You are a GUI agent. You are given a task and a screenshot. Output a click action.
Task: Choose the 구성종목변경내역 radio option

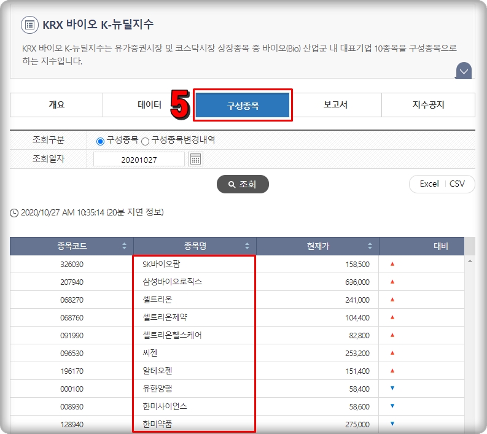click(x=145, y=142)
